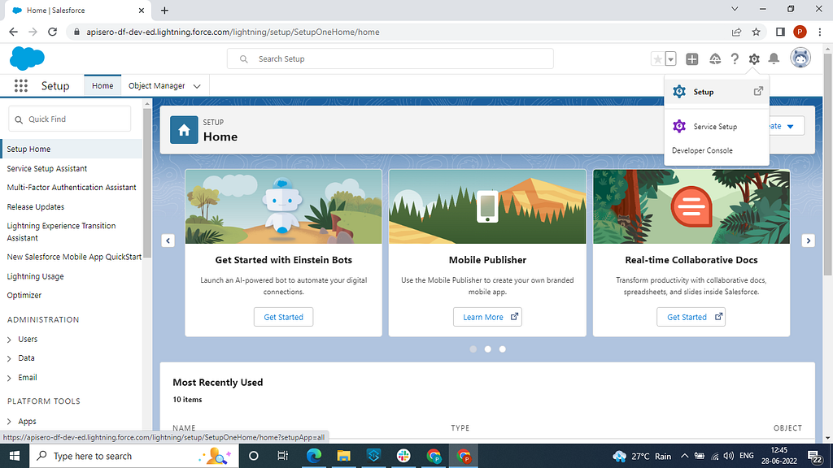833x468 pixels.
Task: Open Developer Console from gear menu
Action: 702,150
